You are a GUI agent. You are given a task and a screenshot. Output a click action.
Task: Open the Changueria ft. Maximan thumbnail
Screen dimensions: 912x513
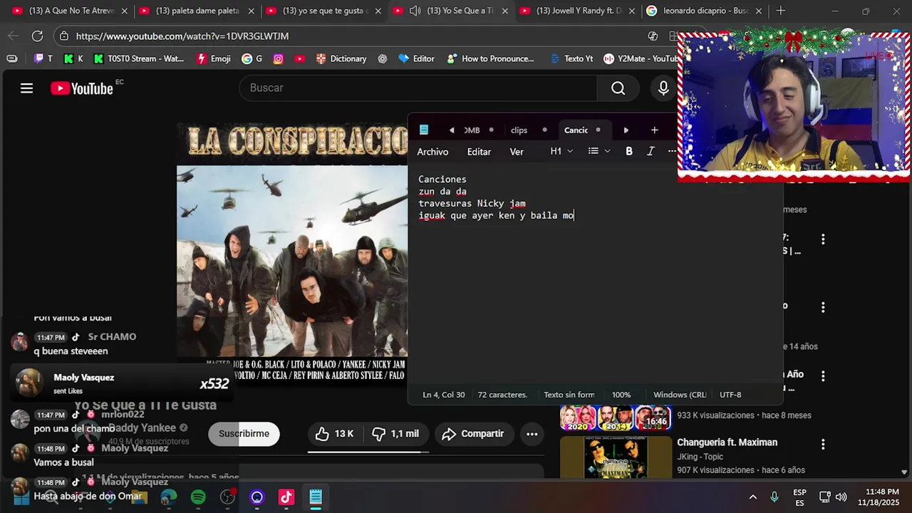616,457
